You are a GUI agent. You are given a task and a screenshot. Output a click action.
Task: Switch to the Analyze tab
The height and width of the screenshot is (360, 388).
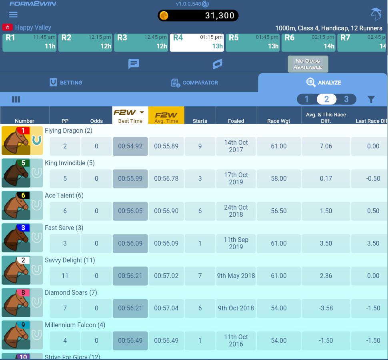(x=323, y=83)
